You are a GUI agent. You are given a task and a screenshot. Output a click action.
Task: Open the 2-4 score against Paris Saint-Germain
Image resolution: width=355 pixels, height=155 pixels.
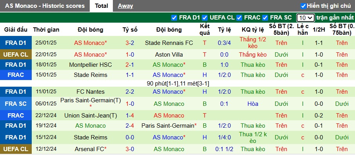click(x=130, y=126)
